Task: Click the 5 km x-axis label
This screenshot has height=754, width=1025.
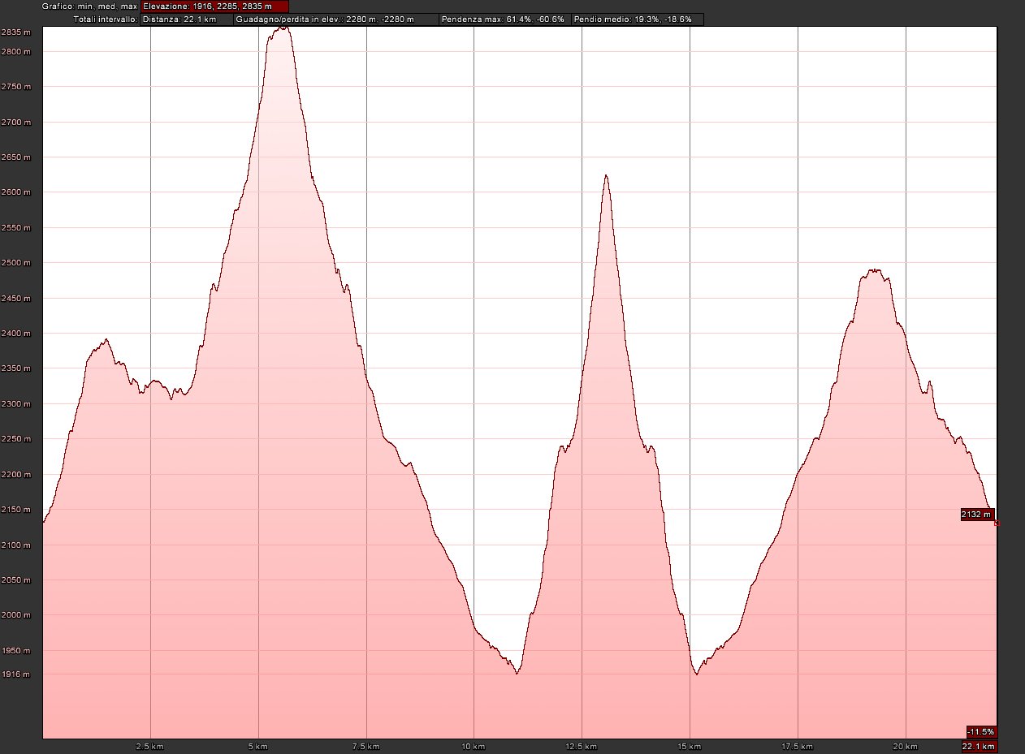Action: click(x=258, y=746)
